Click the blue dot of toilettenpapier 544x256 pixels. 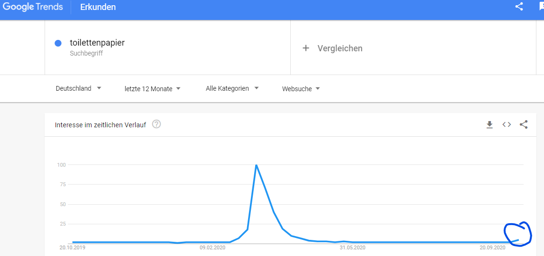(x=58, y=43)
